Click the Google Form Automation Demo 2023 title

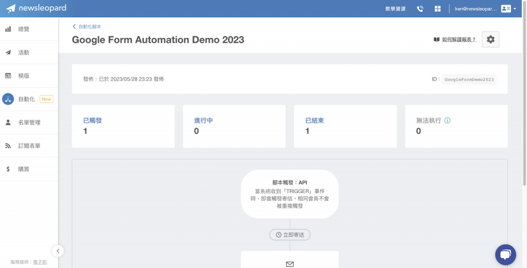158,40
